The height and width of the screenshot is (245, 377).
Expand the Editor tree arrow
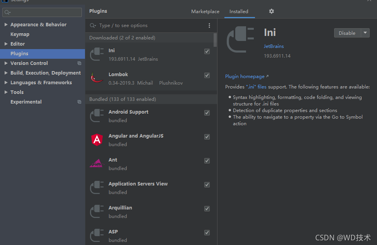[6, 44]
